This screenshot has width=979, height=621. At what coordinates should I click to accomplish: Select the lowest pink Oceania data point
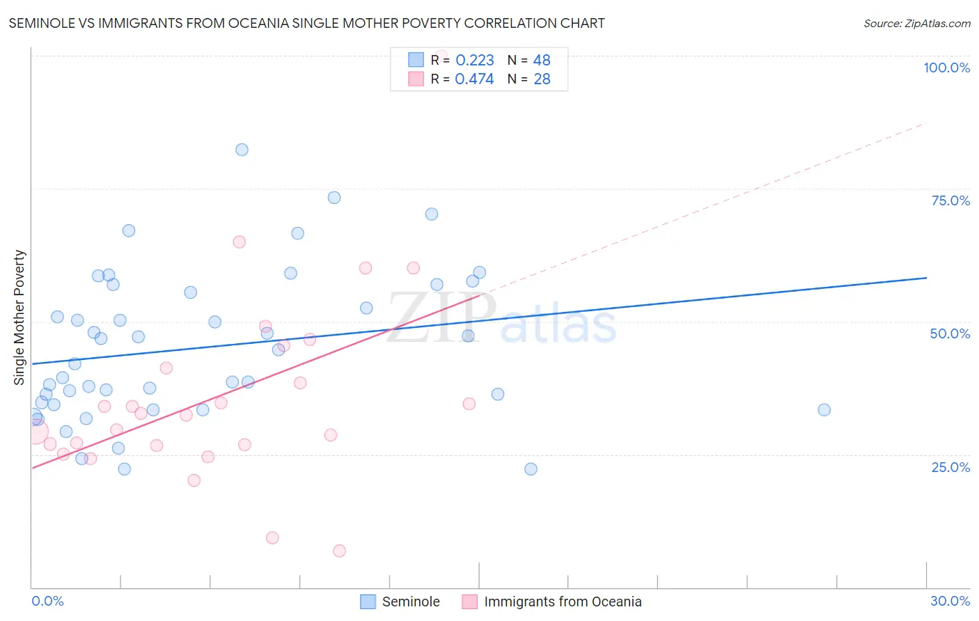(x=339, y=551)
